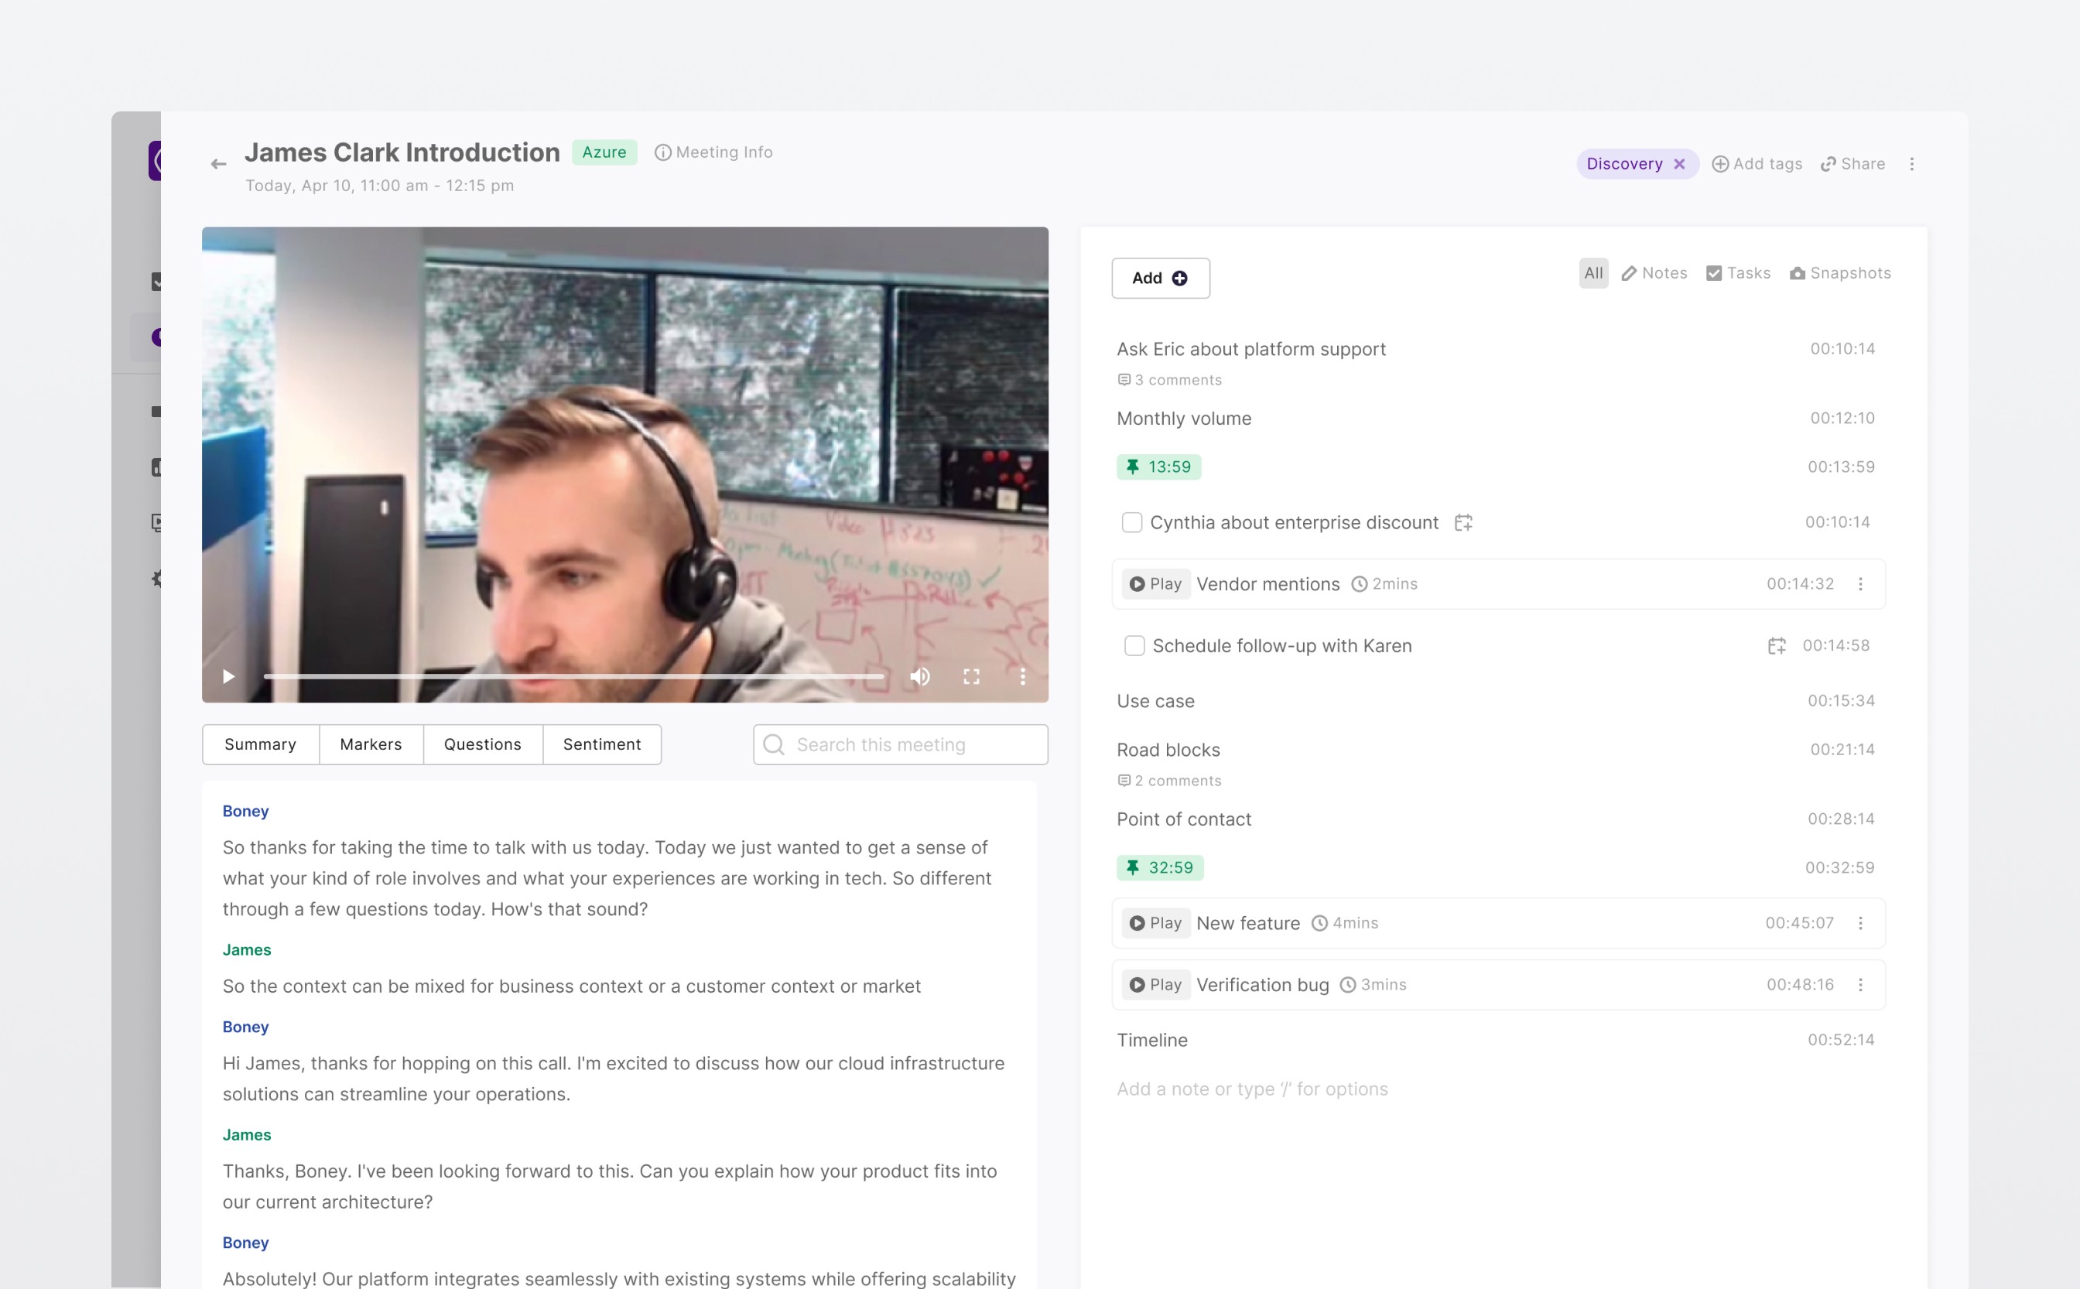Image resolution: width=2080 pixels, height=1289 pixels.
Task: Open the Sentiment tab
Action: 602,744
